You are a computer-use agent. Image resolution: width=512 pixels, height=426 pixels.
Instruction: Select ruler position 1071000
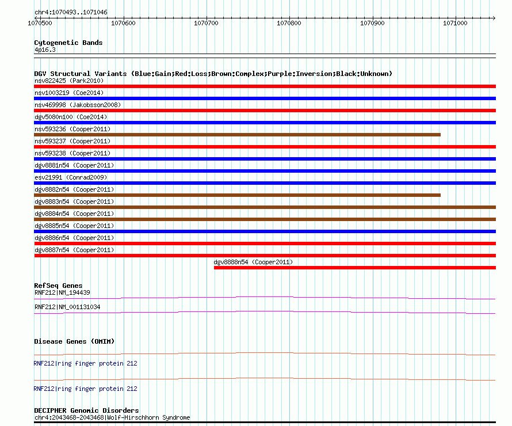455,23
